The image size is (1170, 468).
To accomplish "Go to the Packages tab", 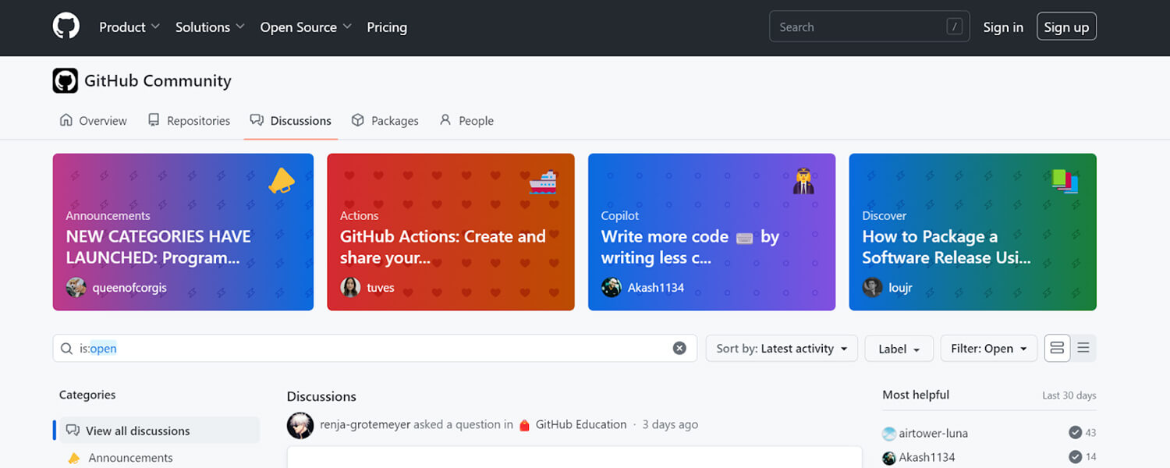I will click(385, 121).
